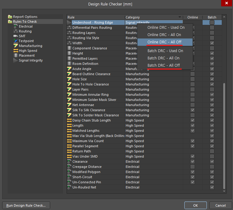The image size is (233, 210).
Task: Enable Batch check for Layer Pairs
Action: [212, 89]
